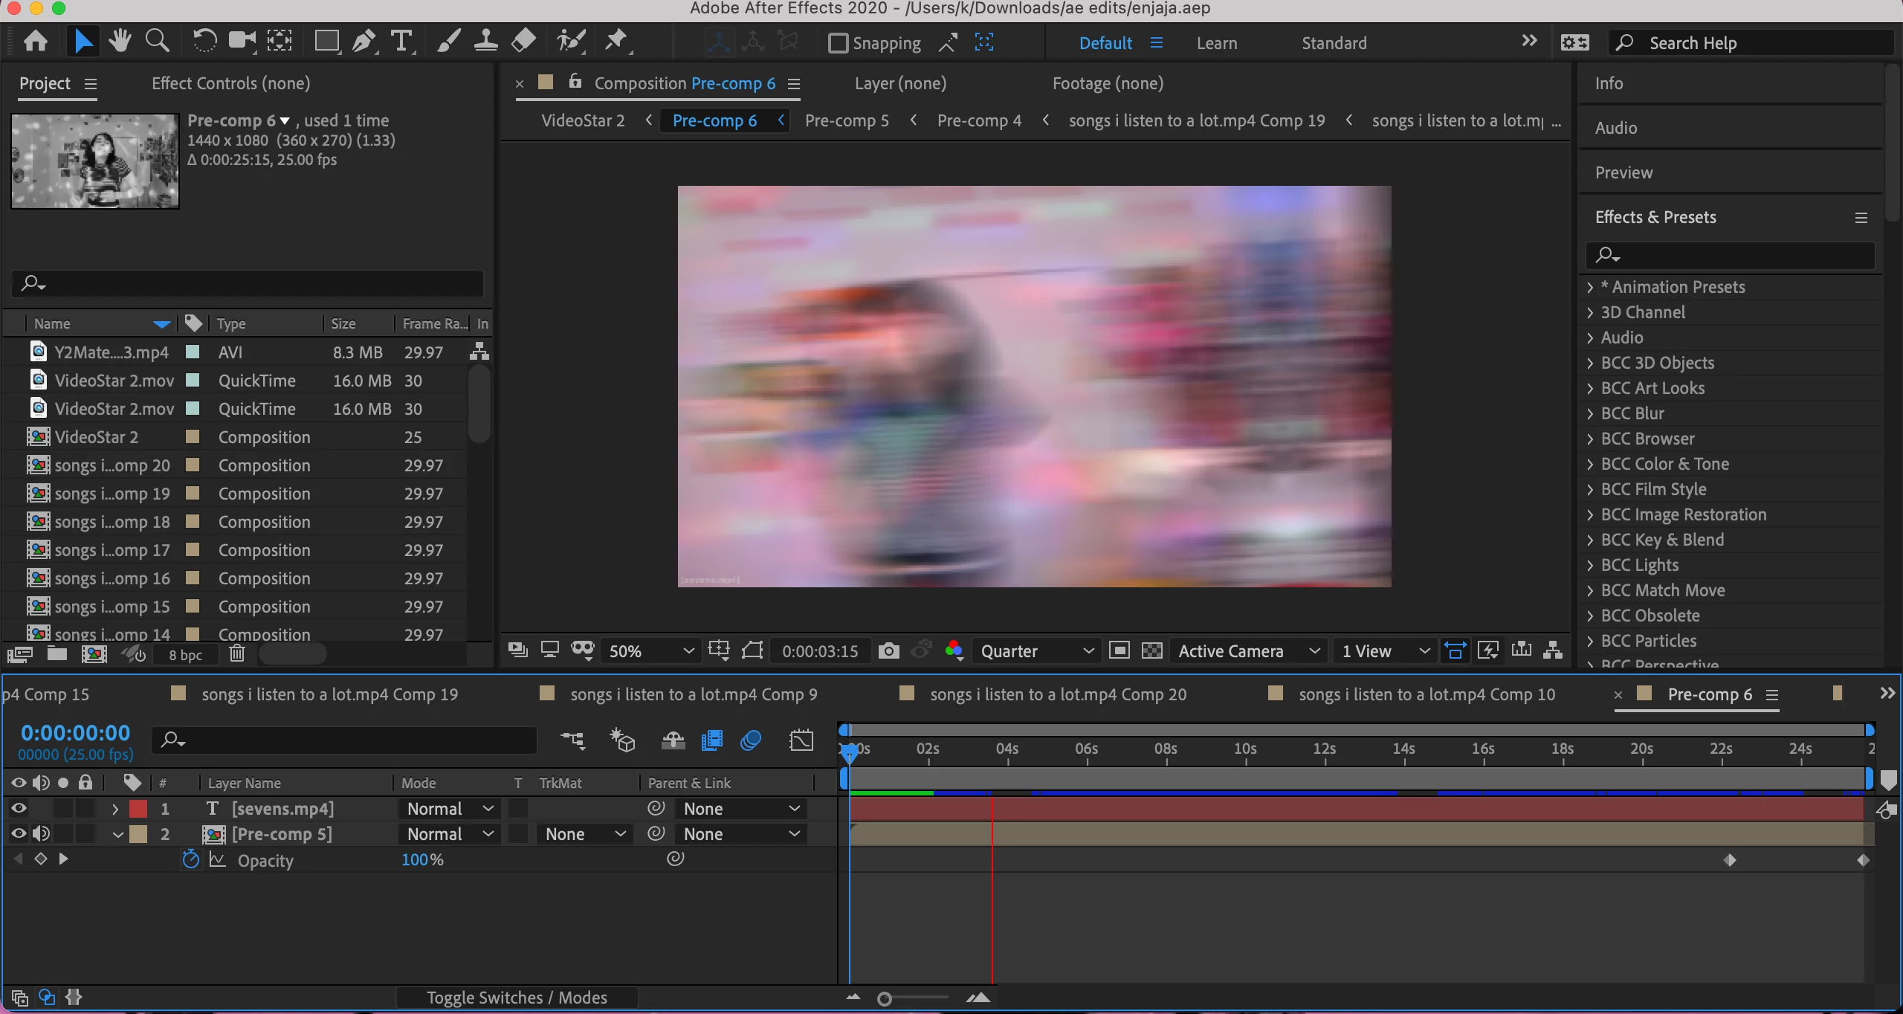Open songs i listen Comp 20 timeline tab

[1057, 694]
